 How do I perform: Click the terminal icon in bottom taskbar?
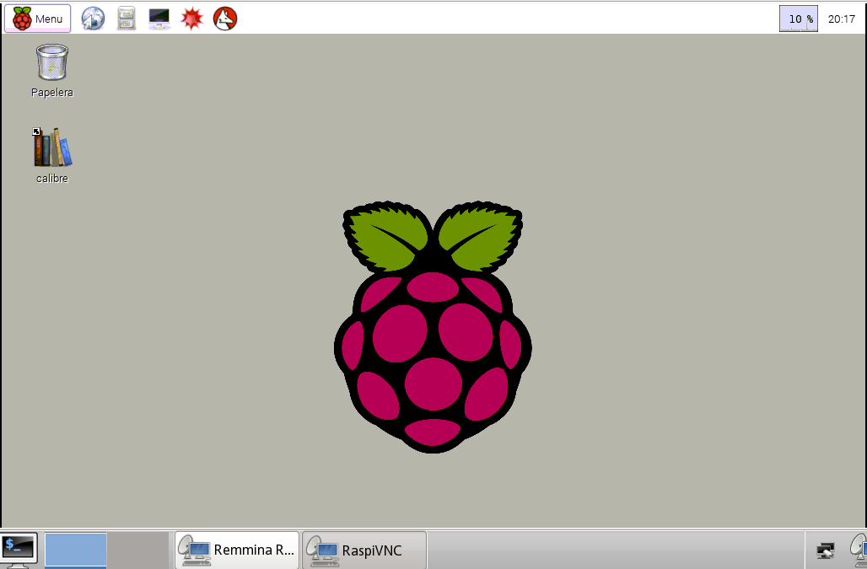[x=19, y=550]
